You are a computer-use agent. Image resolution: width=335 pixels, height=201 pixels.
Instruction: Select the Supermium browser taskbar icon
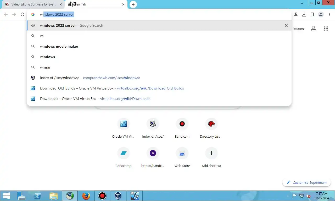70,196
